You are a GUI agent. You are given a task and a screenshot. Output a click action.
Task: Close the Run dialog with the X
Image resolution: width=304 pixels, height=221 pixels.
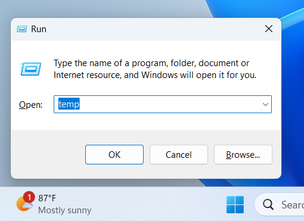269,29
